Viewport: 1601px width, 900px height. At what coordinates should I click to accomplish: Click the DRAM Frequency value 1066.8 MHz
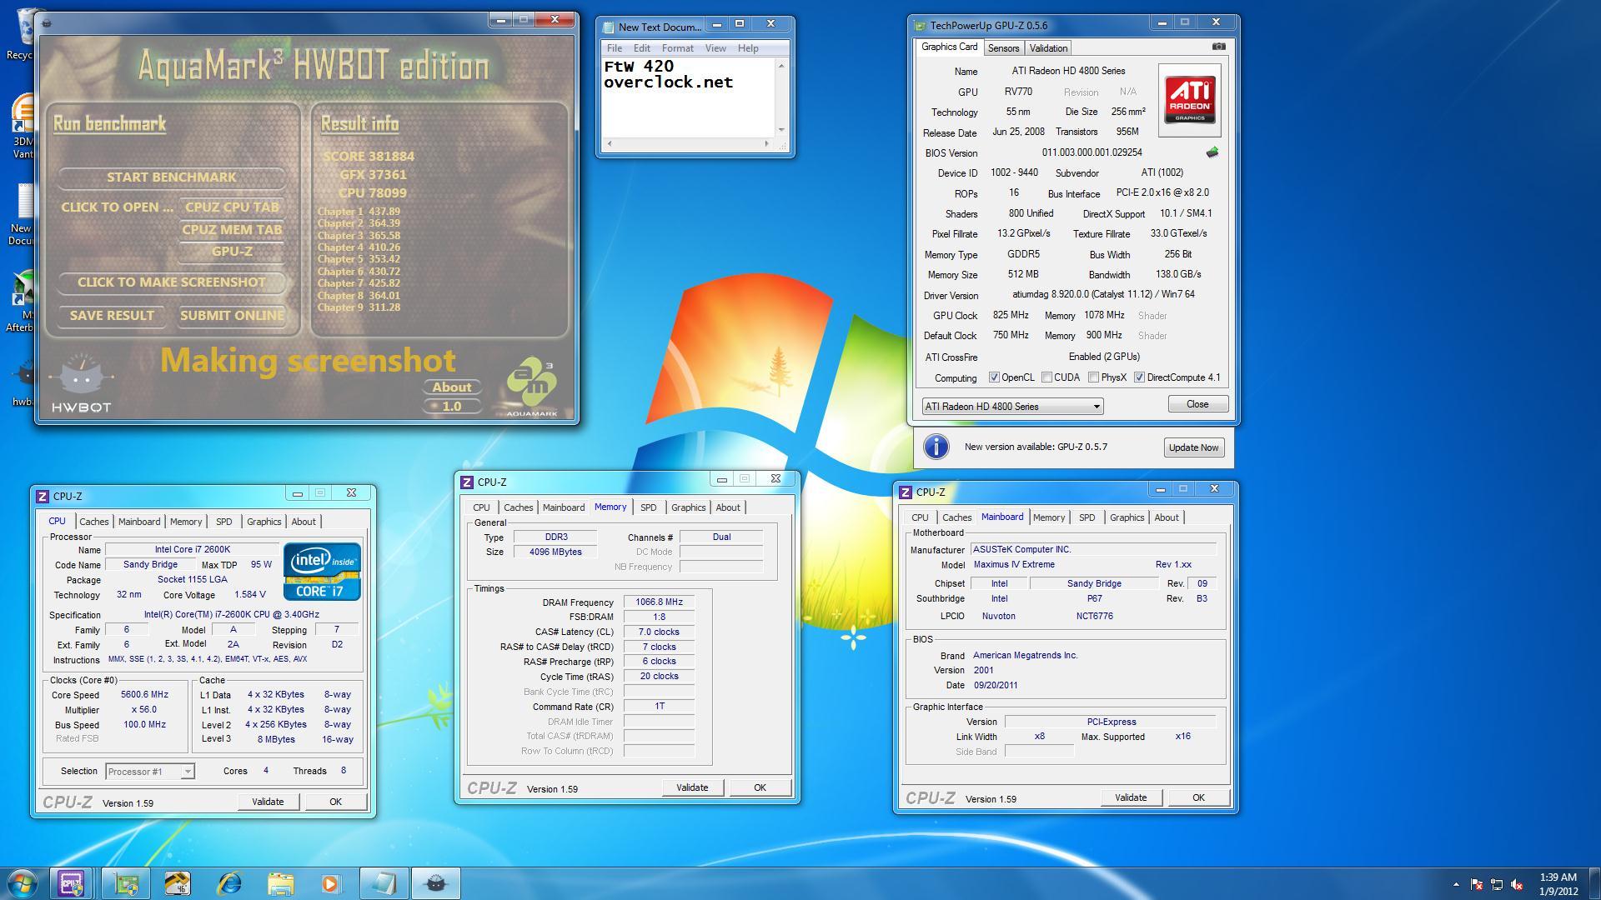point(659,602)
